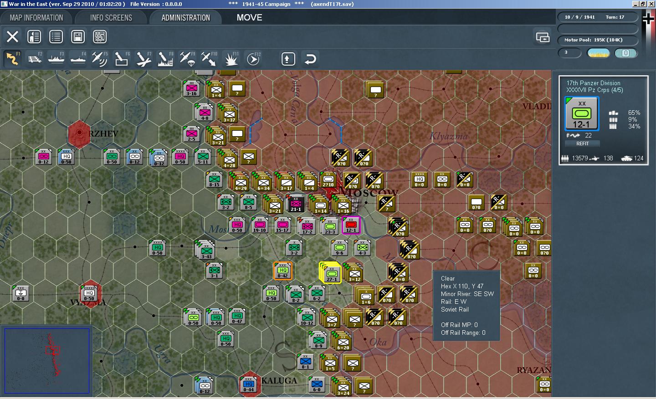Toggle REFIT for 17th Panzer Division
This screenshot has width=656, height=399.
(582, 143)
